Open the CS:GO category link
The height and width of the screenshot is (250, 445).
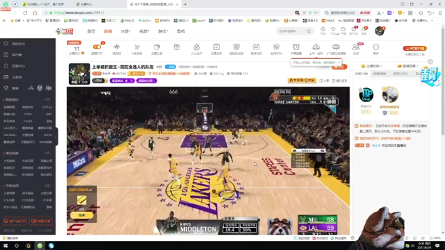[x=28, y=121]
